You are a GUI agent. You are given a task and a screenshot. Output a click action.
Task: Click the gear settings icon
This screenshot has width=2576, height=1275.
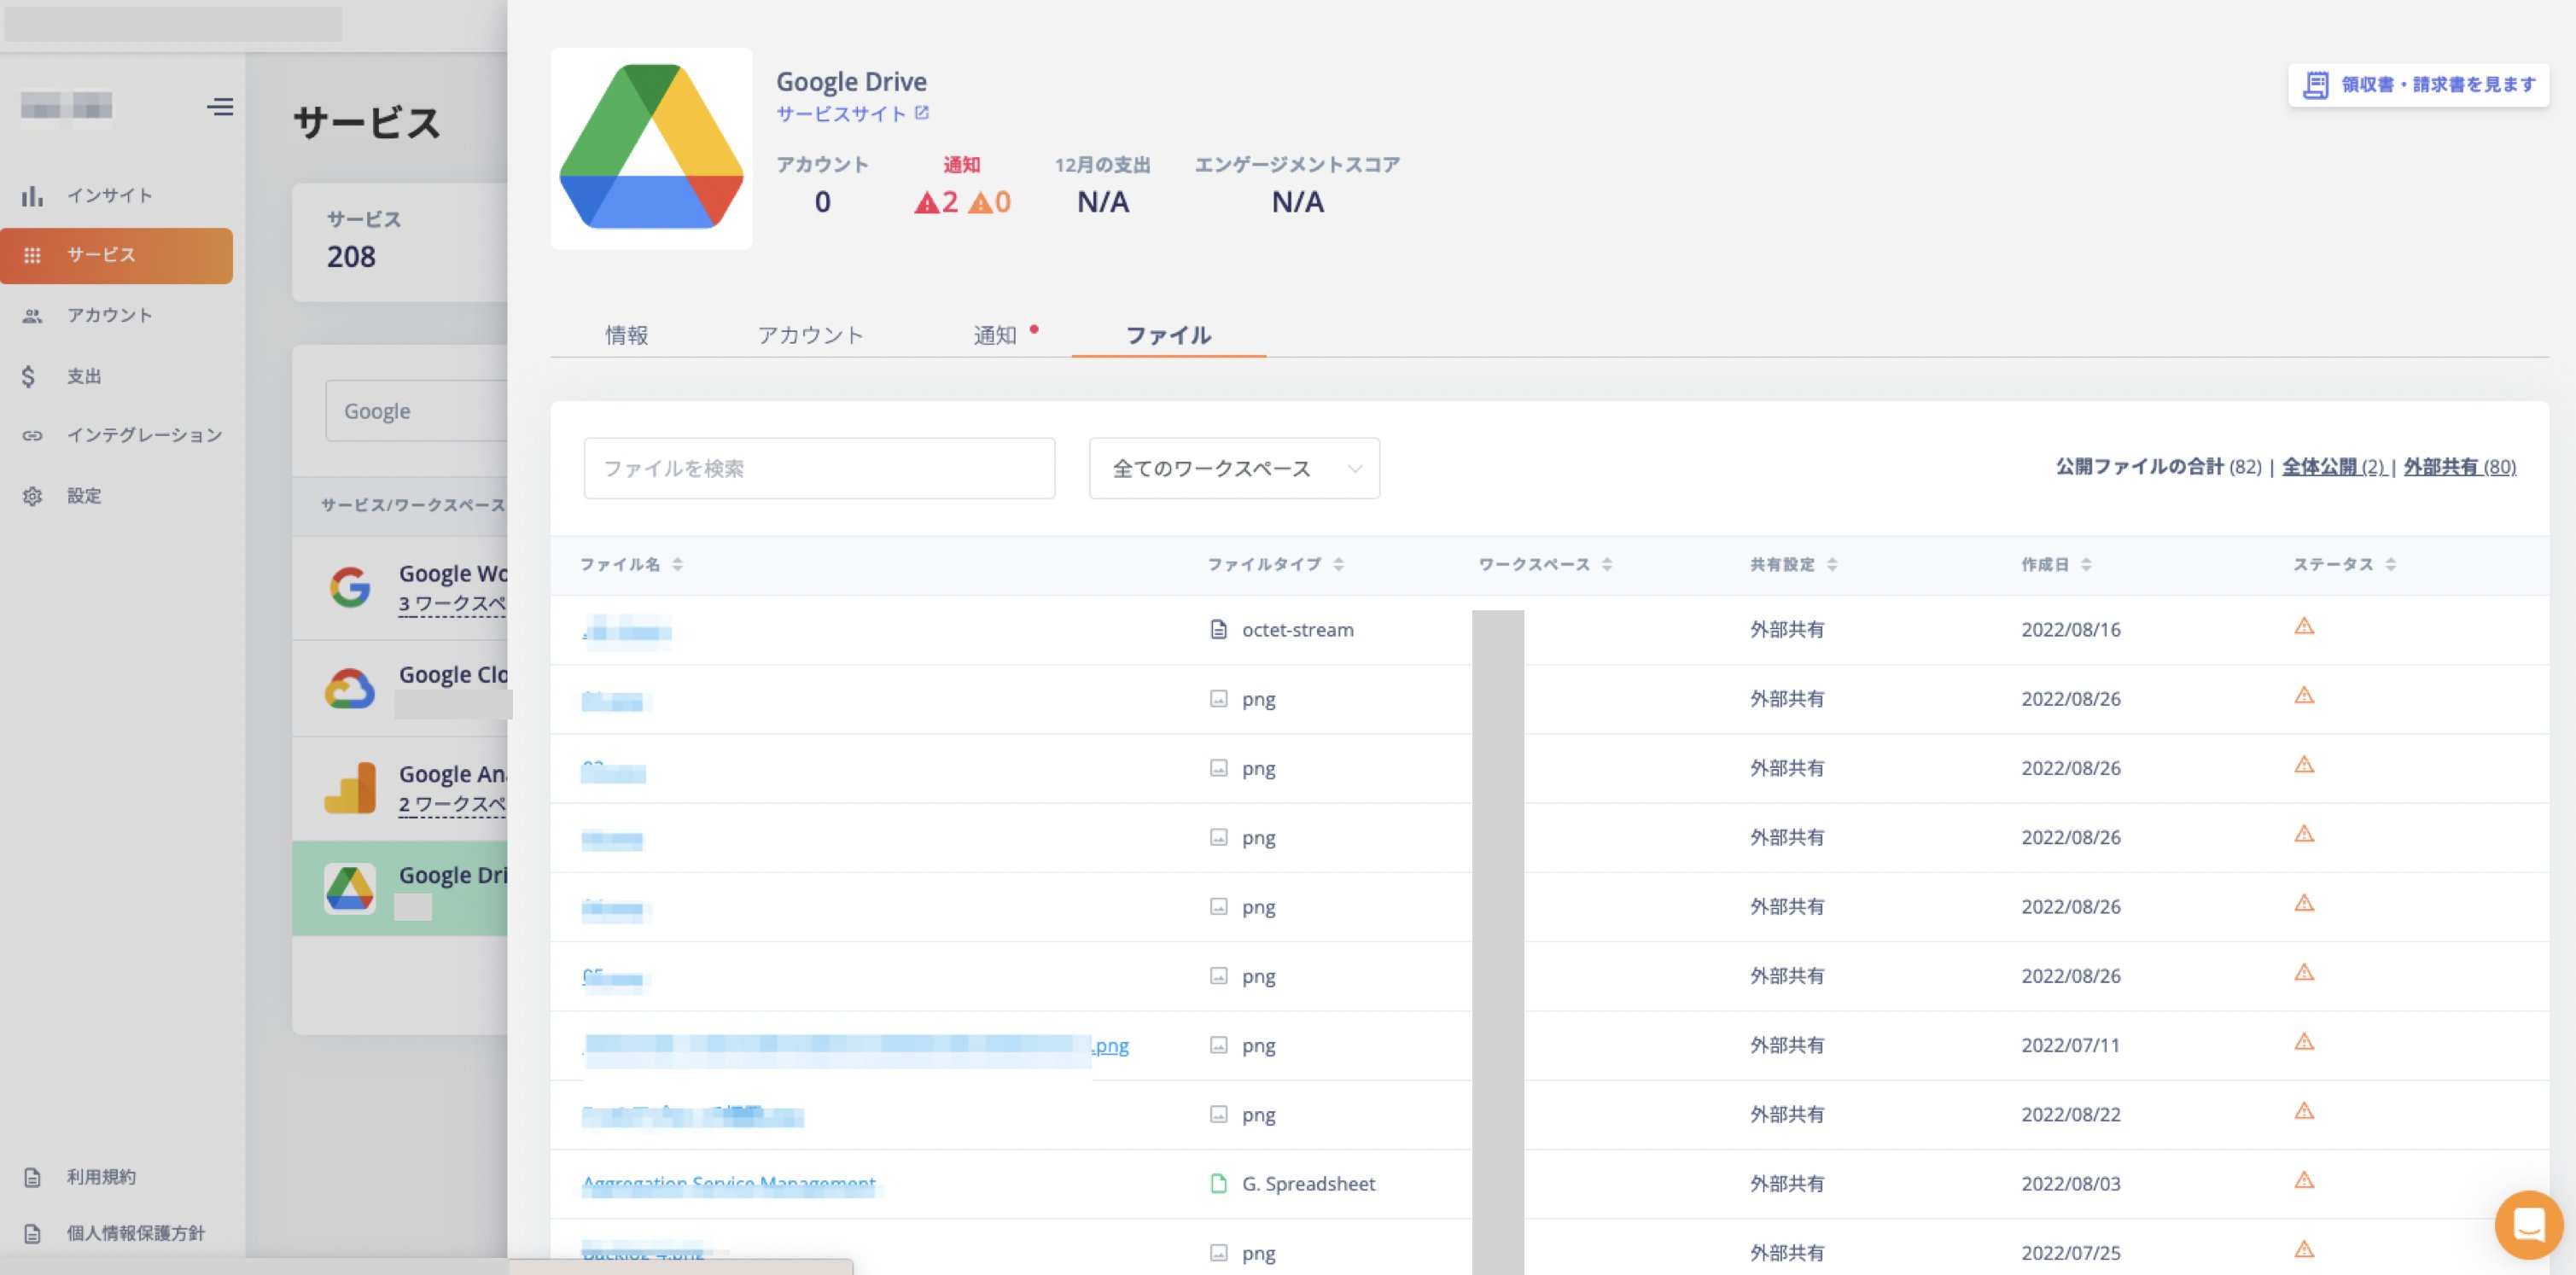(32, 496)
